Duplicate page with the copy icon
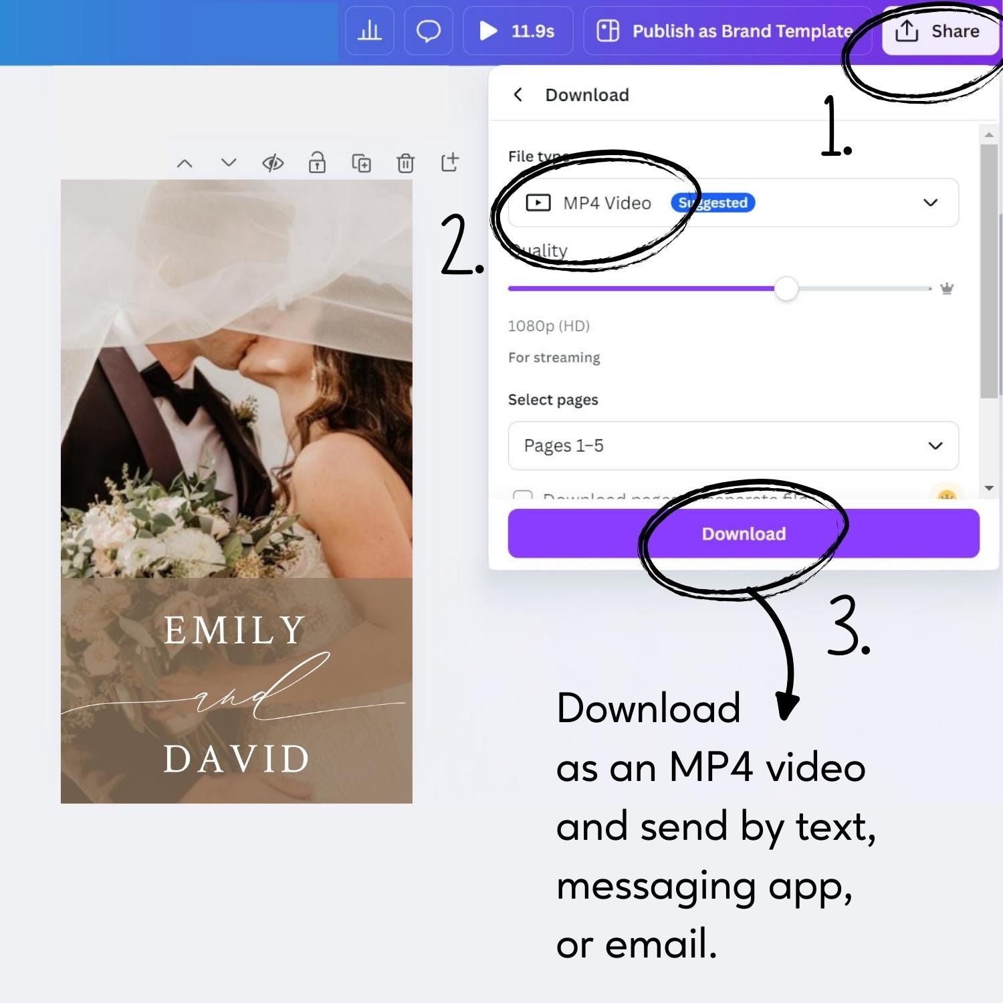This screenshot has height=1003, width=1003. (361, 163)
